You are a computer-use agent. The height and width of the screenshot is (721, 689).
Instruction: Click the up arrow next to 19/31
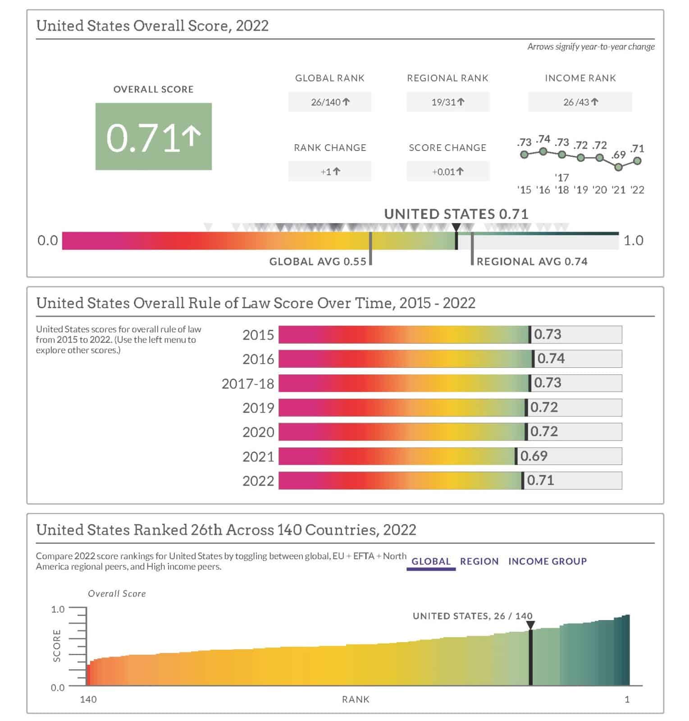point(461,102)
